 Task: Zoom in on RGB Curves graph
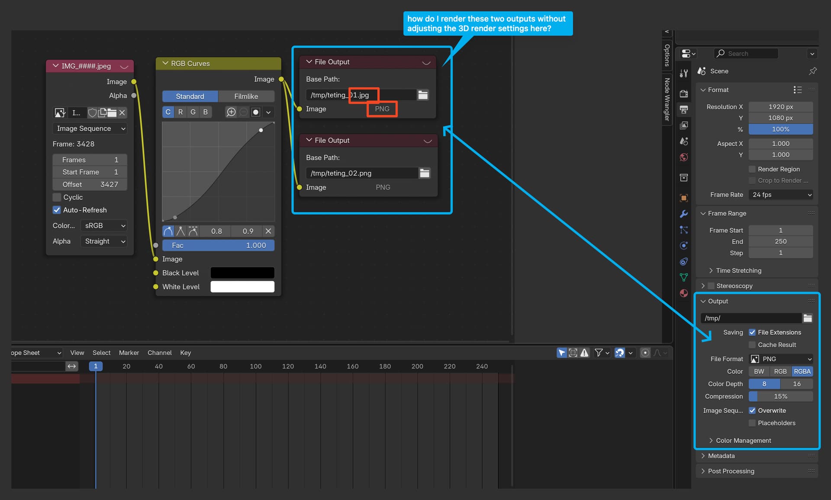click(x=231, y=112)
